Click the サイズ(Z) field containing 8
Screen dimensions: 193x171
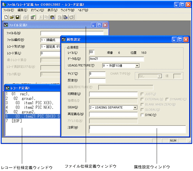click(x=97, y=74)
